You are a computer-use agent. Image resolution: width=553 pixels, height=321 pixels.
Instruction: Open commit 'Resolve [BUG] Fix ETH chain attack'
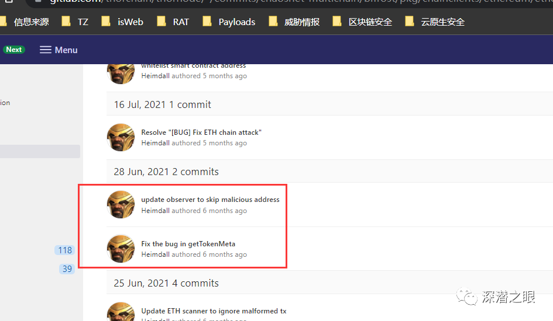[201, 132]
